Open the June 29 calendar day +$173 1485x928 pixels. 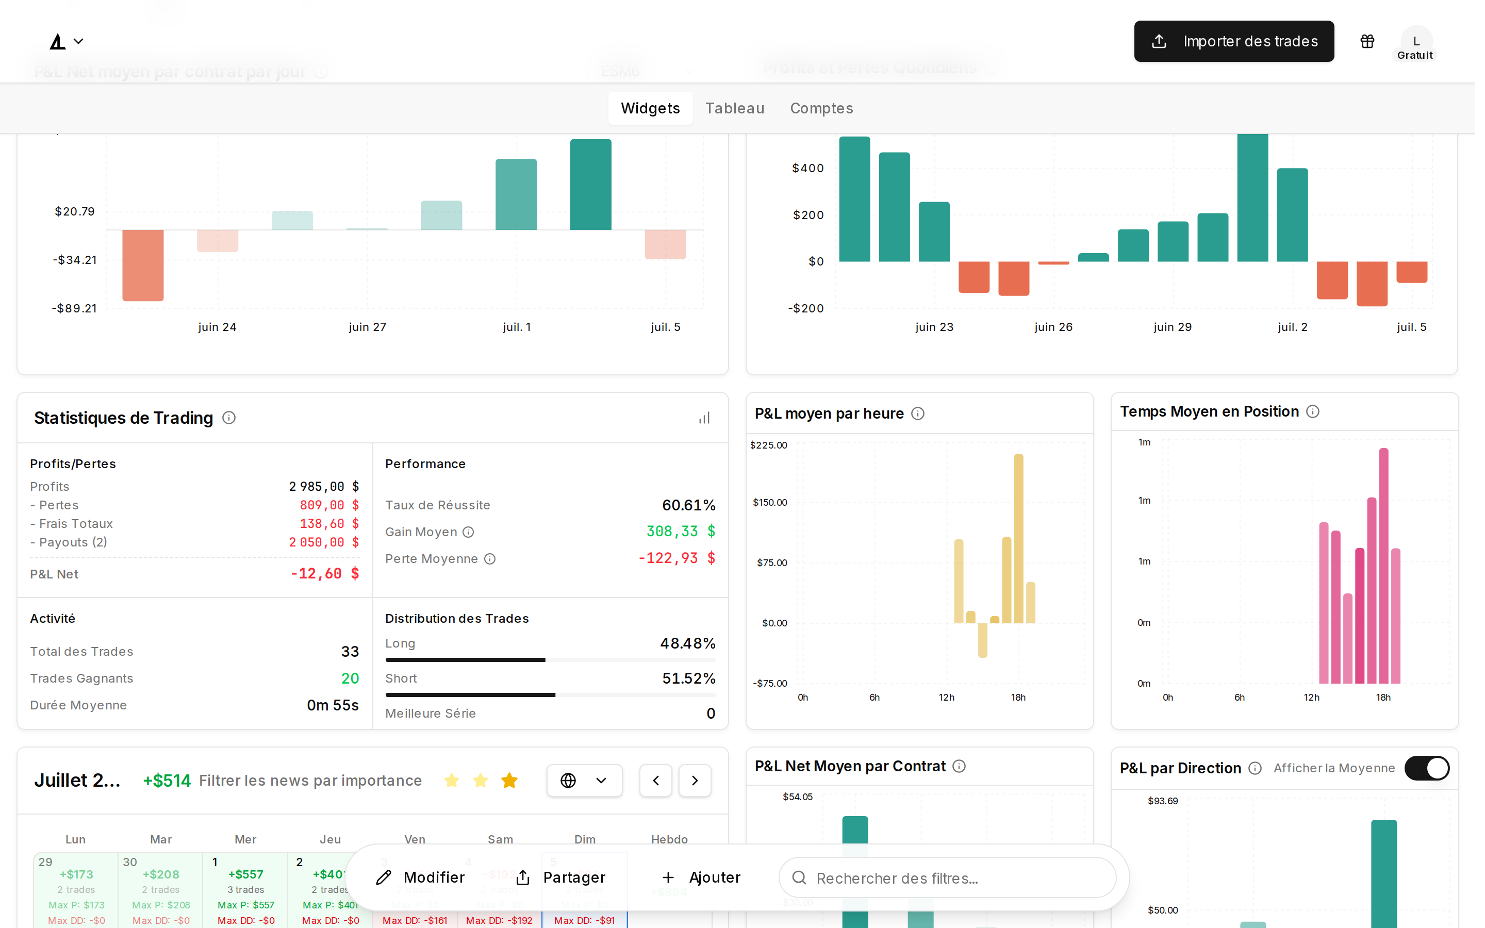(x=76, y=890)
